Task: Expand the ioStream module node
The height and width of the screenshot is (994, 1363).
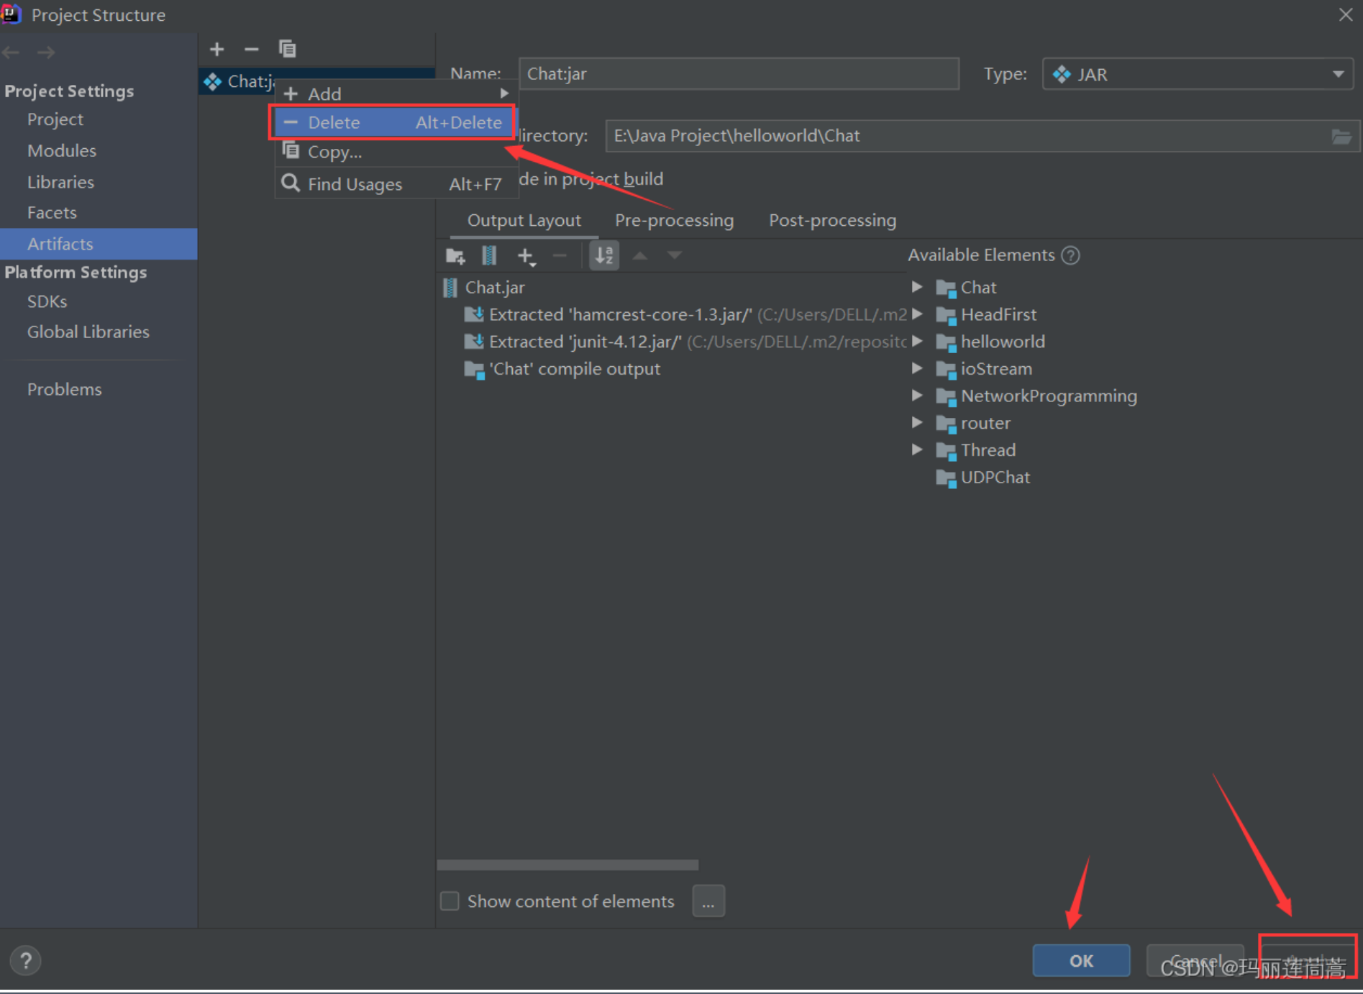Action: point(917,368)
